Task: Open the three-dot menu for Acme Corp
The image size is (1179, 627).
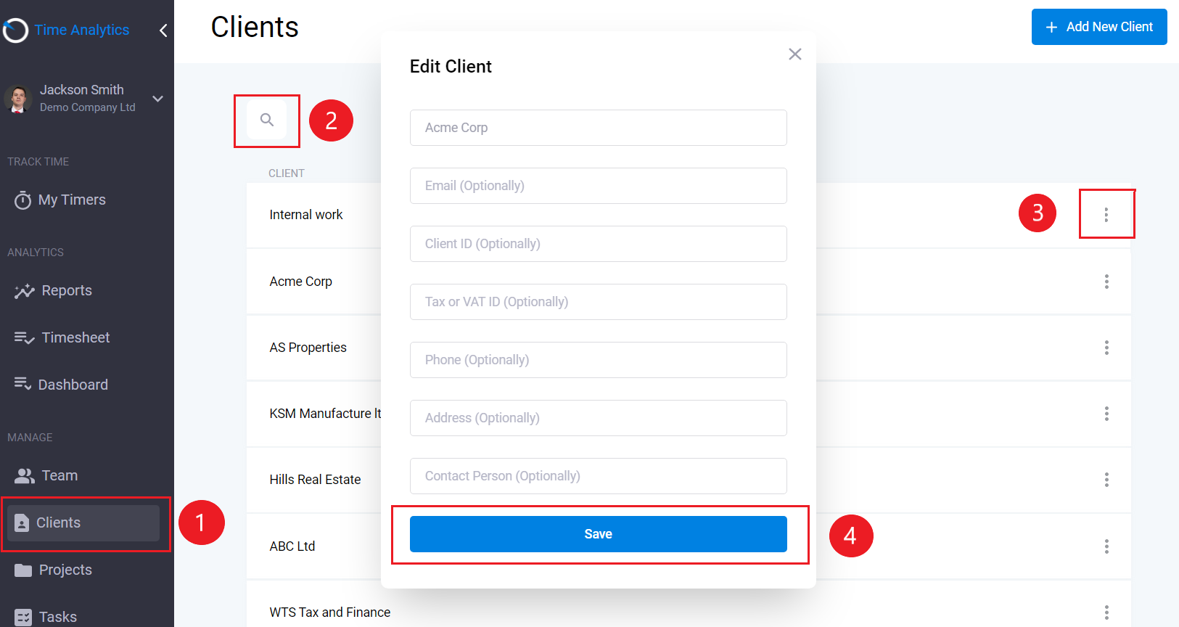Action: click(1106, 282)
